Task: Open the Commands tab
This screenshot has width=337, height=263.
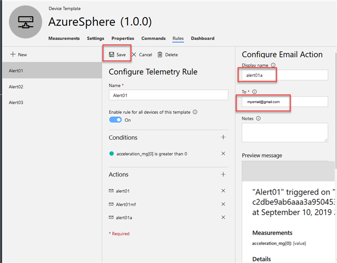Action: (154, 38)
